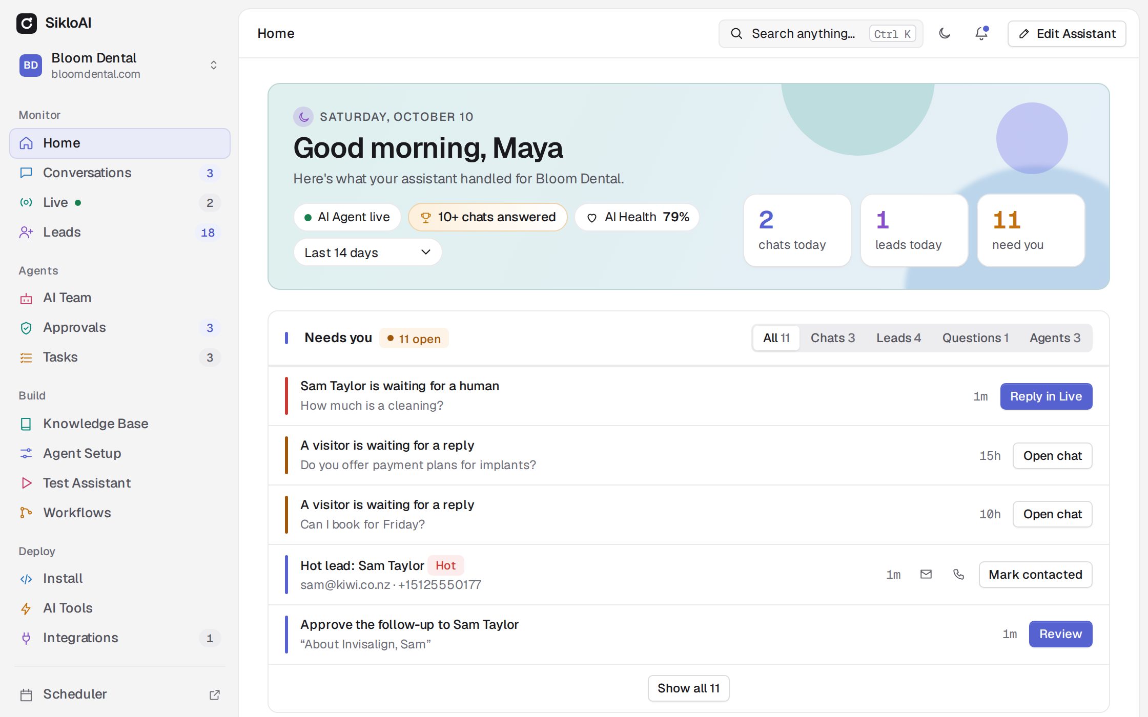
Task: Open chat about payment plans for implants
Action: point(1052,456)
